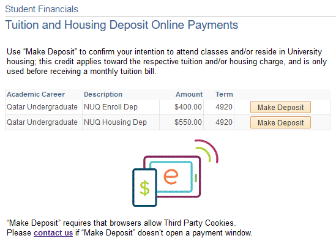Click the Term column header

tap(224, 94)
